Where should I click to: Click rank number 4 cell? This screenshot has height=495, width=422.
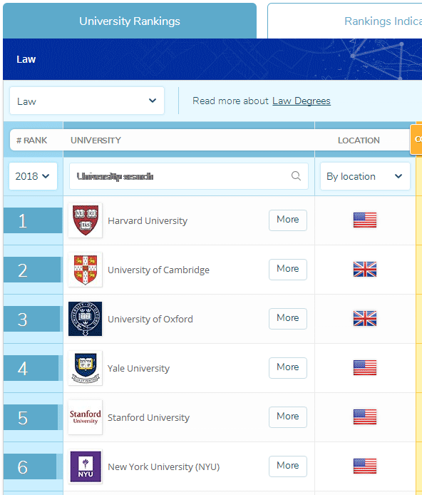tap(31, 368)
